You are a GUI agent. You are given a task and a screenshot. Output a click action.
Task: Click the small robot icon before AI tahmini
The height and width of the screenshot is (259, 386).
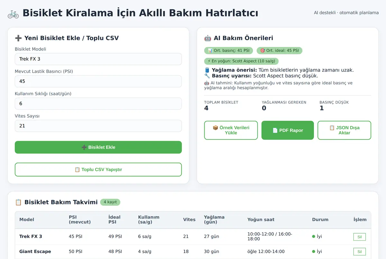[x=207, y=83]
